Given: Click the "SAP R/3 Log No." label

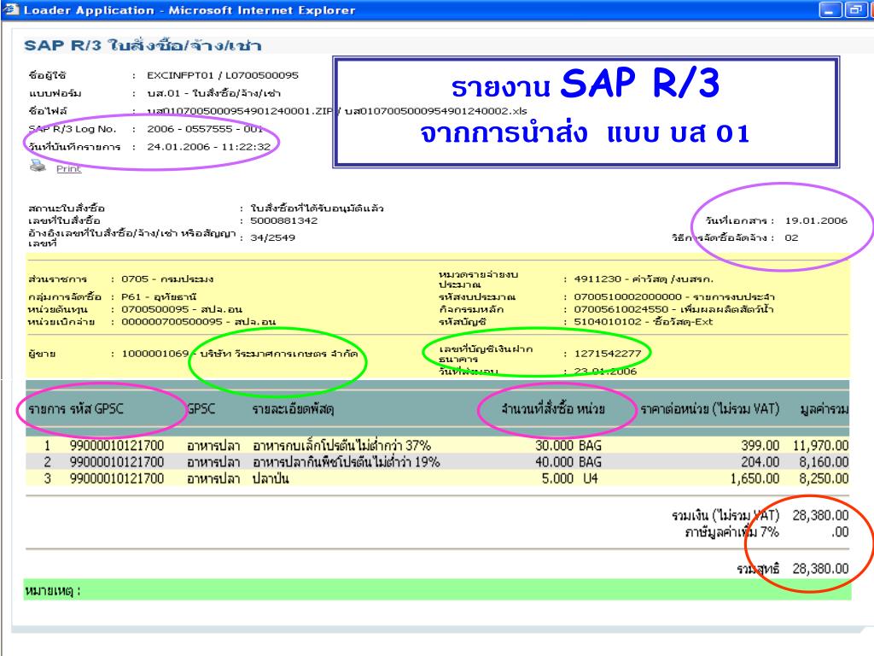Looking at the screenshot, I should 73,129.
